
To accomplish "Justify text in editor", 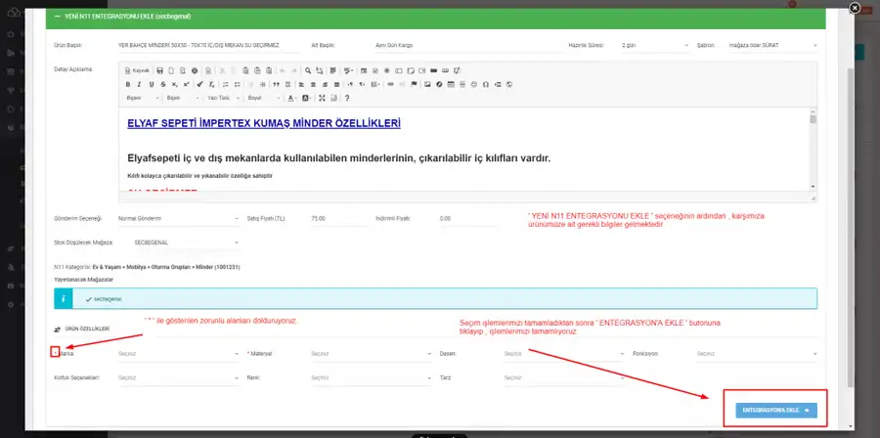I will click(336, 84).
